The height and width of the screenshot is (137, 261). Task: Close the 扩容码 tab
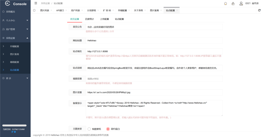coord(113,10)
